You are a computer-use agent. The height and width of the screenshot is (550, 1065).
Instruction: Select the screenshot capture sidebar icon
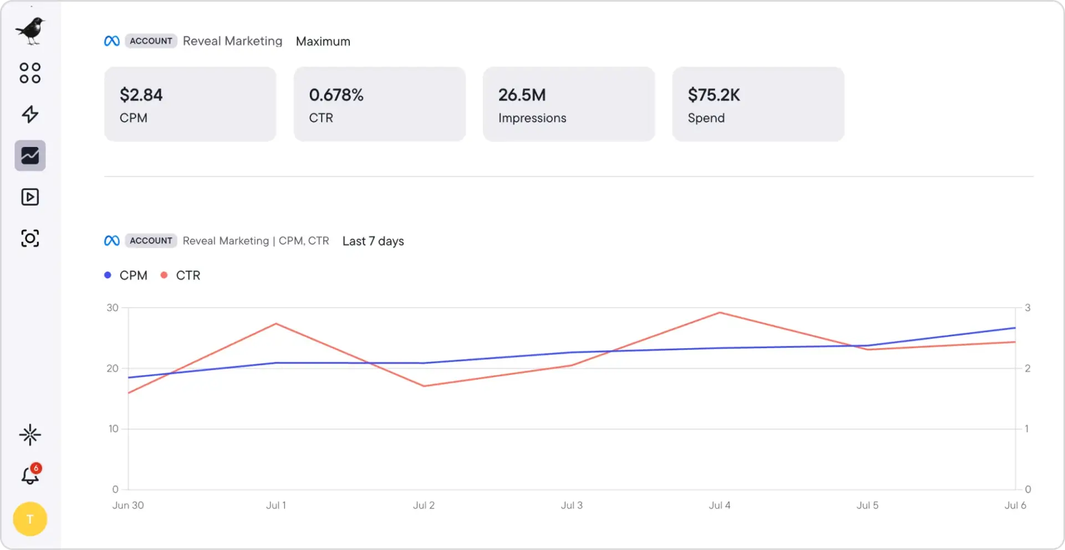30,238
